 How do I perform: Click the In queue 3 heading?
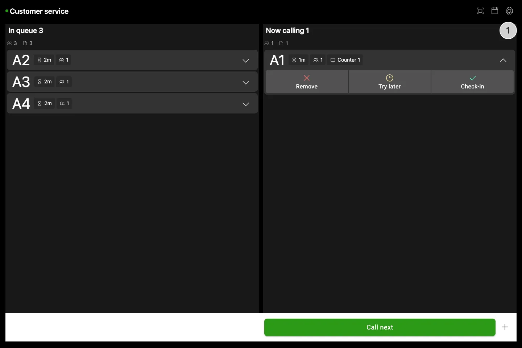pos(26,31)
